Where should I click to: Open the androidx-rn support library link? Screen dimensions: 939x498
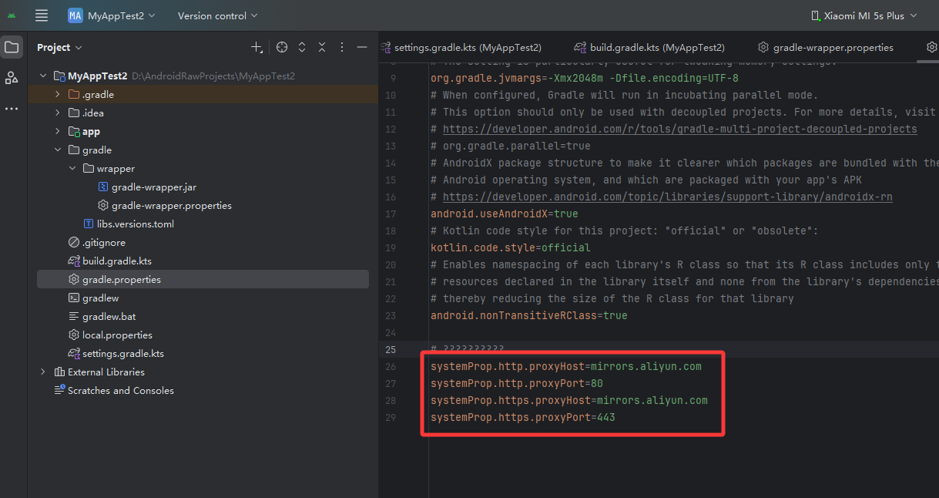[667, 197]
